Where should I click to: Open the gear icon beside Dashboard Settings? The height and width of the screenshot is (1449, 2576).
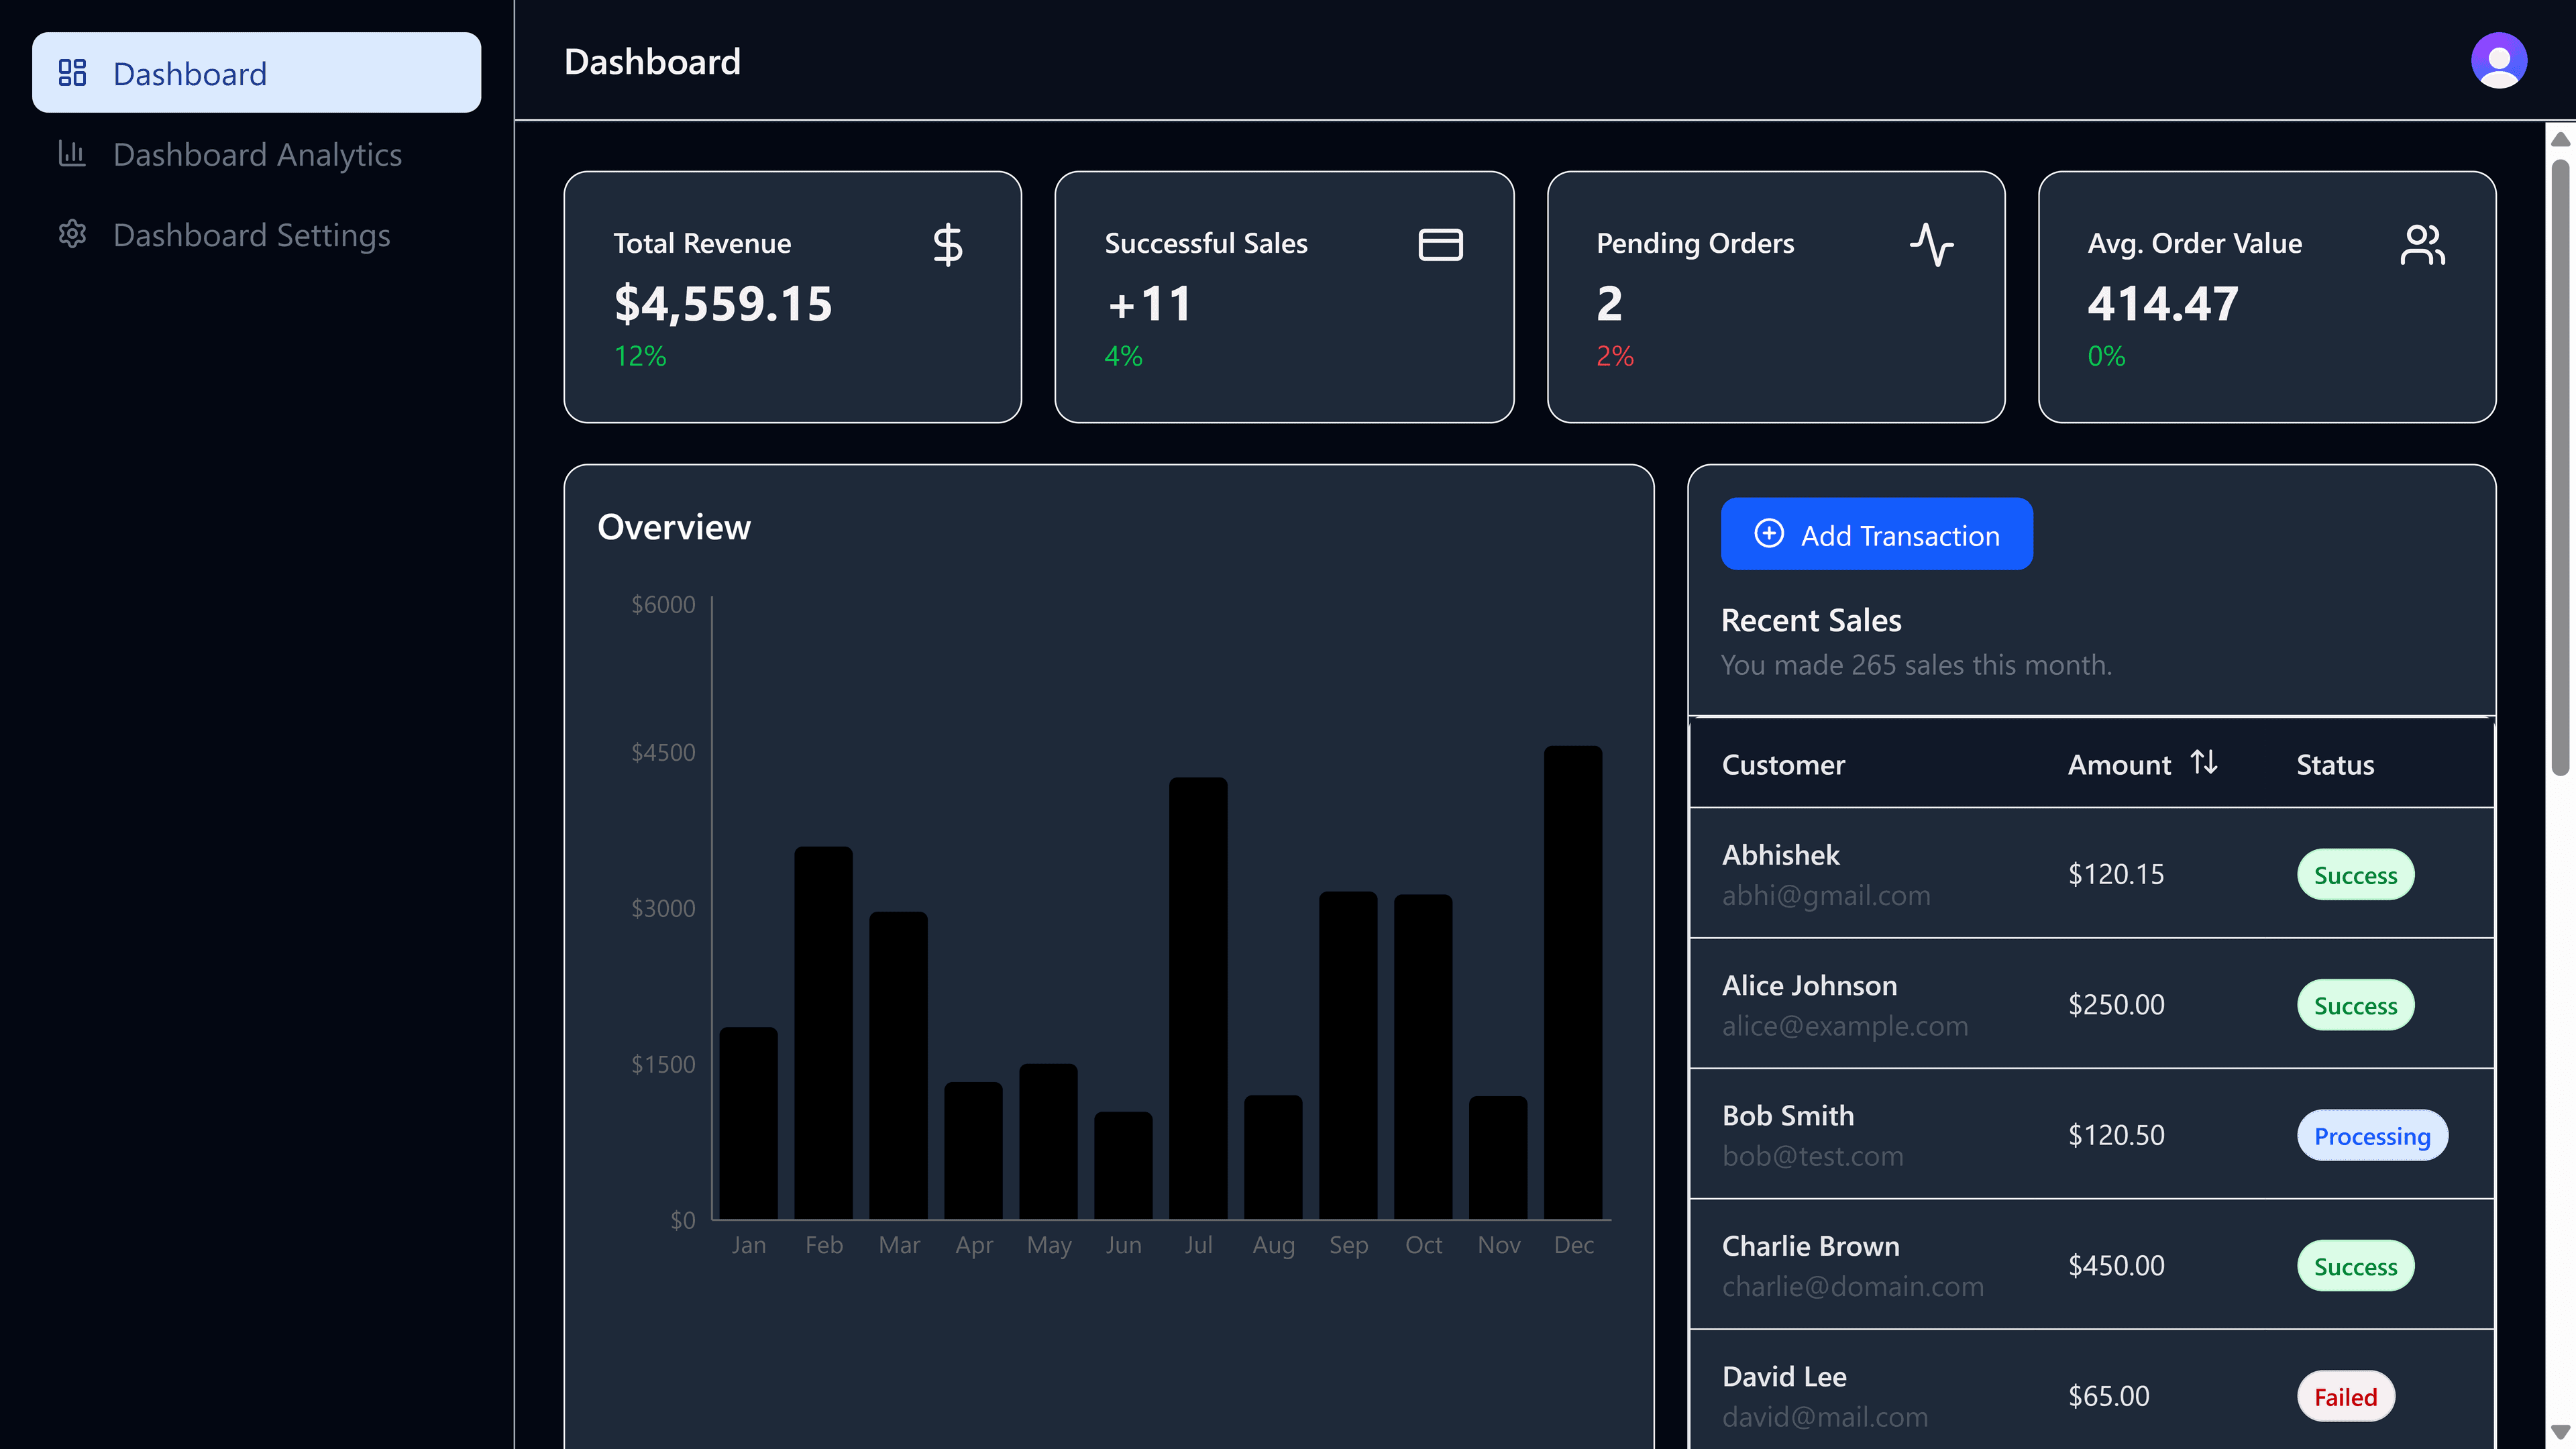click(x=72, y=234)
